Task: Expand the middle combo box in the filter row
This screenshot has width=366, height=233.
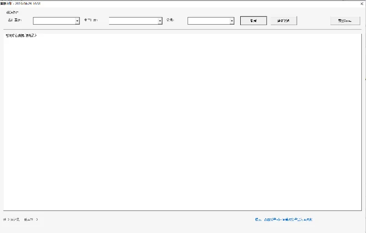Action: pyautogui.click(x=135, y=21)
